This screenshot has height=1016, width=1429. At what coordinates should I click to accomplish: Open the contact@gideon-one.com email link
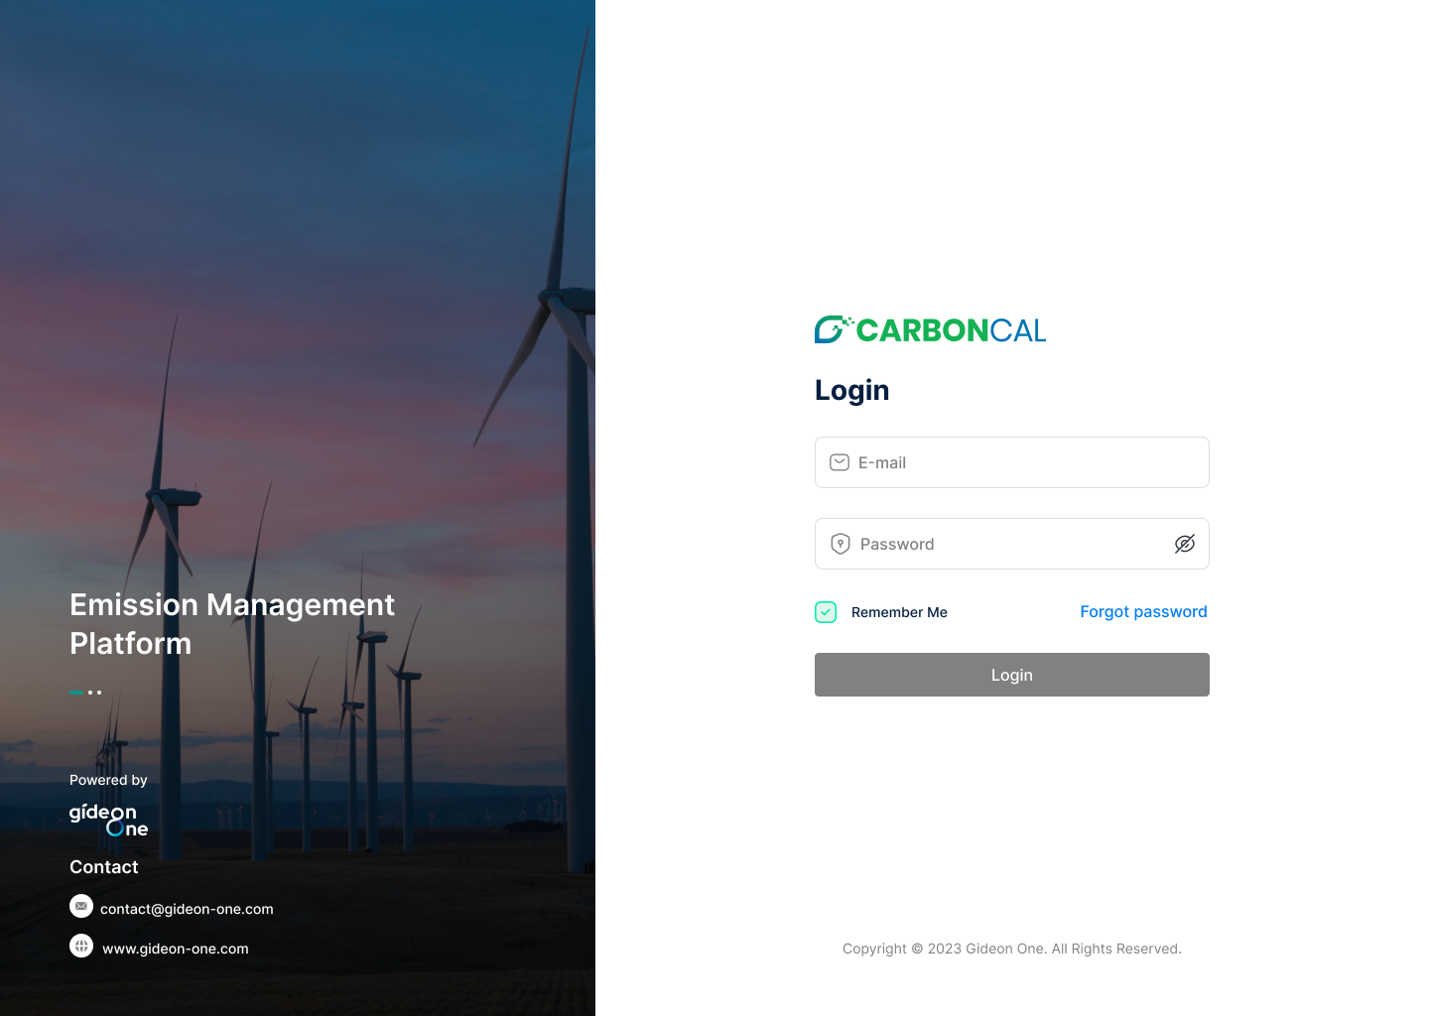[187, 909]
